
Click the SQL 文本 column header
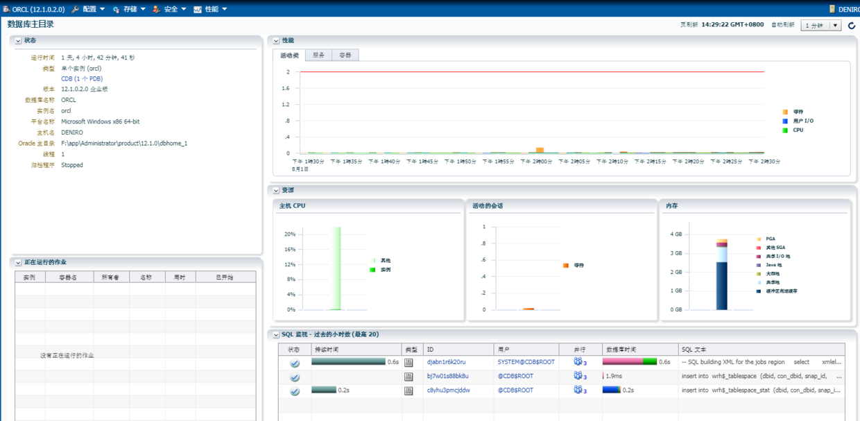(762, 349)
